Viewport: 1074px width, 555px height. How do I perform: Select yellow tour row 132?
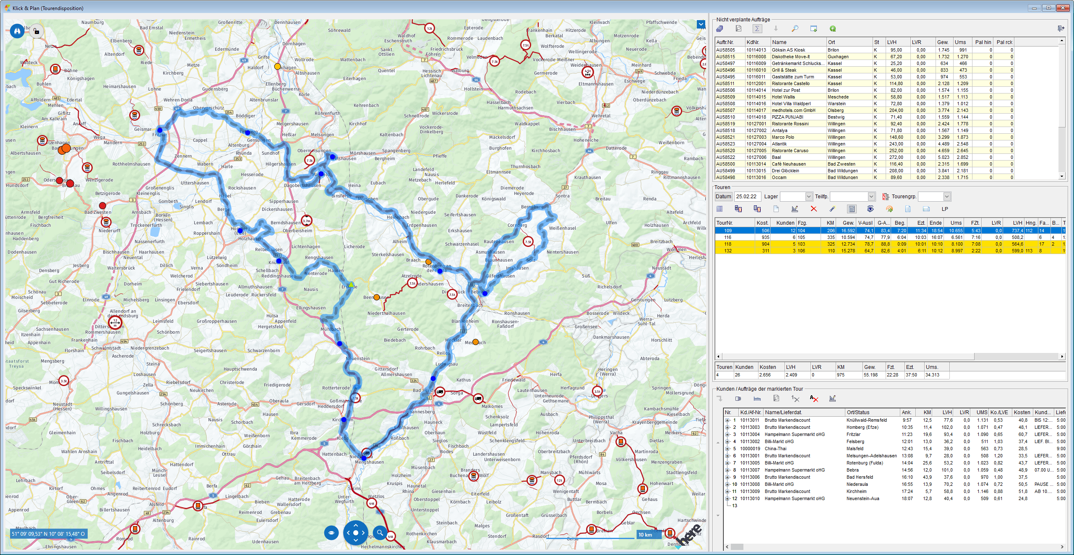(x=890, y=251)
